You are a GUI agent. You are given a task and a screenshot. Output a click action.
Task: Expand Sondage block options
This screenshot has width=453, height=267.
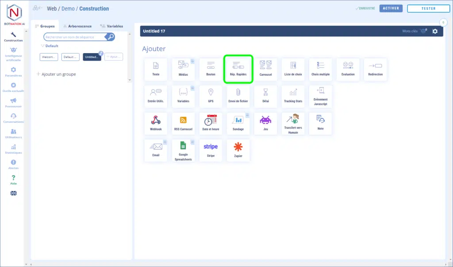coord(247,115)
